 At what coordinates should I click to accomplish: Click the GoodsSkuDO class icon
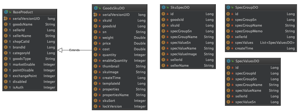[x=96, y=8]
